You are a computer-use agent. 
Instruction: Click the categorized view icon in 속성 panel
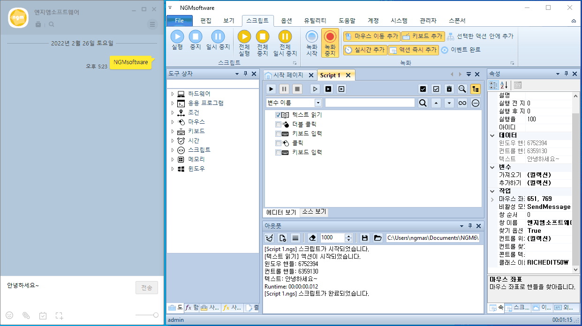point(493,85)
